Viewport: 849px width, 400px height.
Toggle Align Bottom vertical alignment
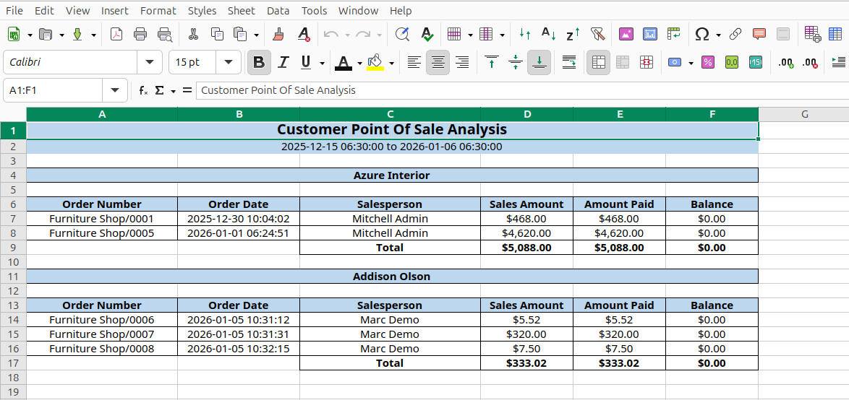(539, 63)
